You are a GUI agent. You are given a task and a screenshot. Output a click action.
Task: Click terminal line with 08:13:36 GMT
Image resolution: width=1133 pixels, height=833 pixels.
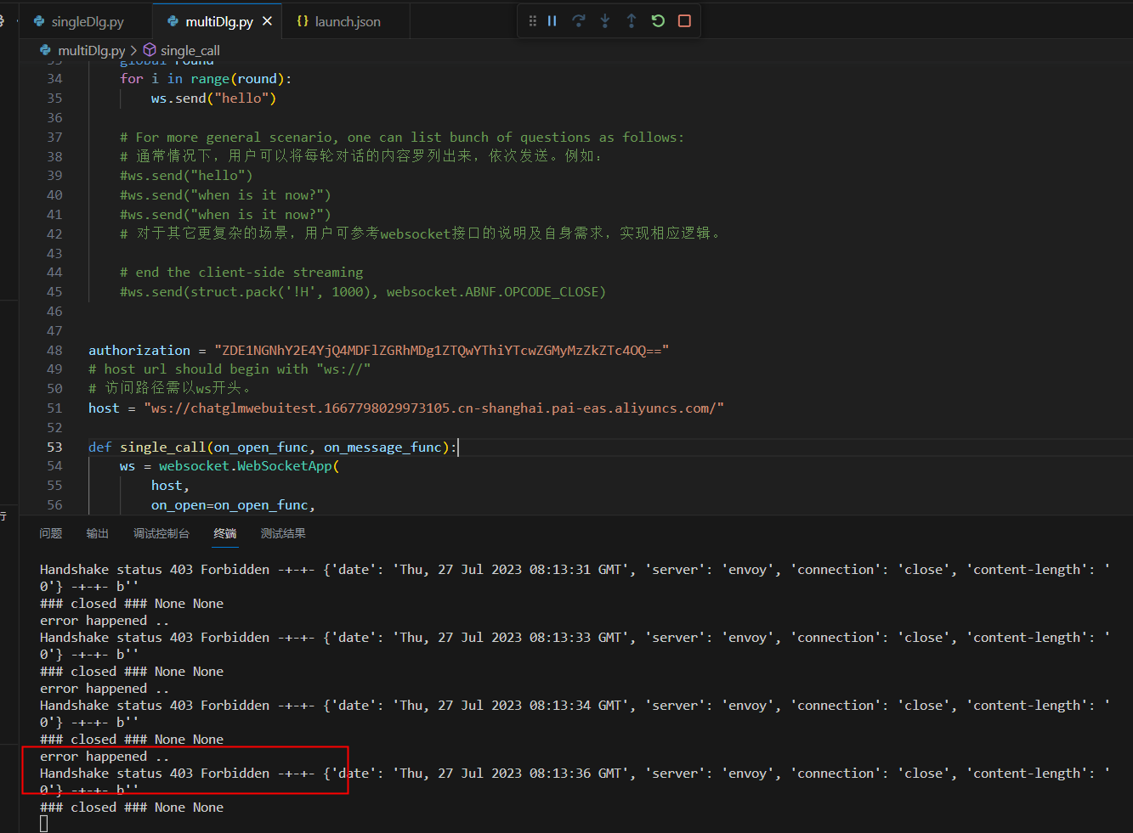(x=575, y=774)
